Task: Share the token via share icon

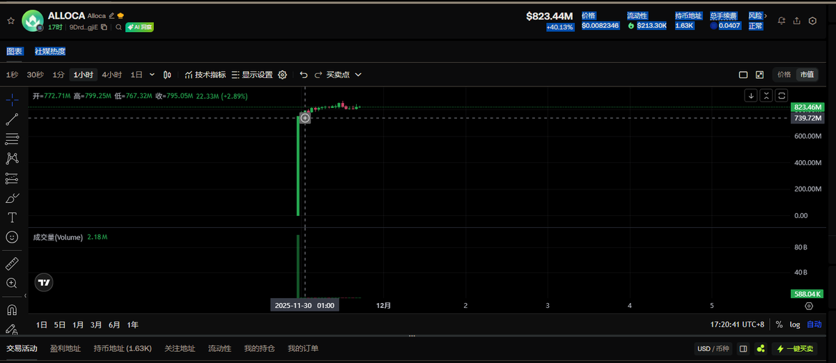Action: click(797, 21)
